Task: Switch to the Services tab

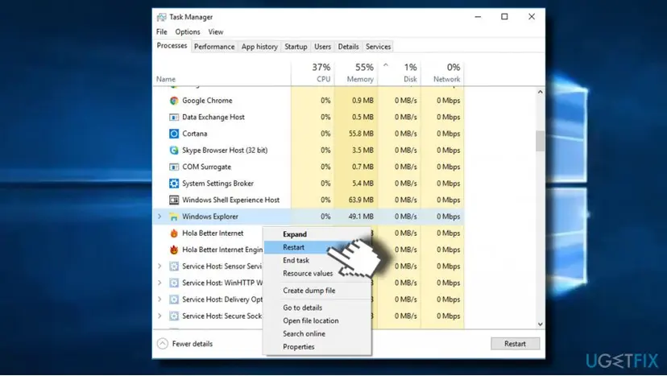Action: [378, 47]
